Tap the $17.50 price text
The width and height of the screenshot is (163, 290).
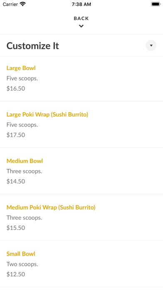[x=16, y=135]
